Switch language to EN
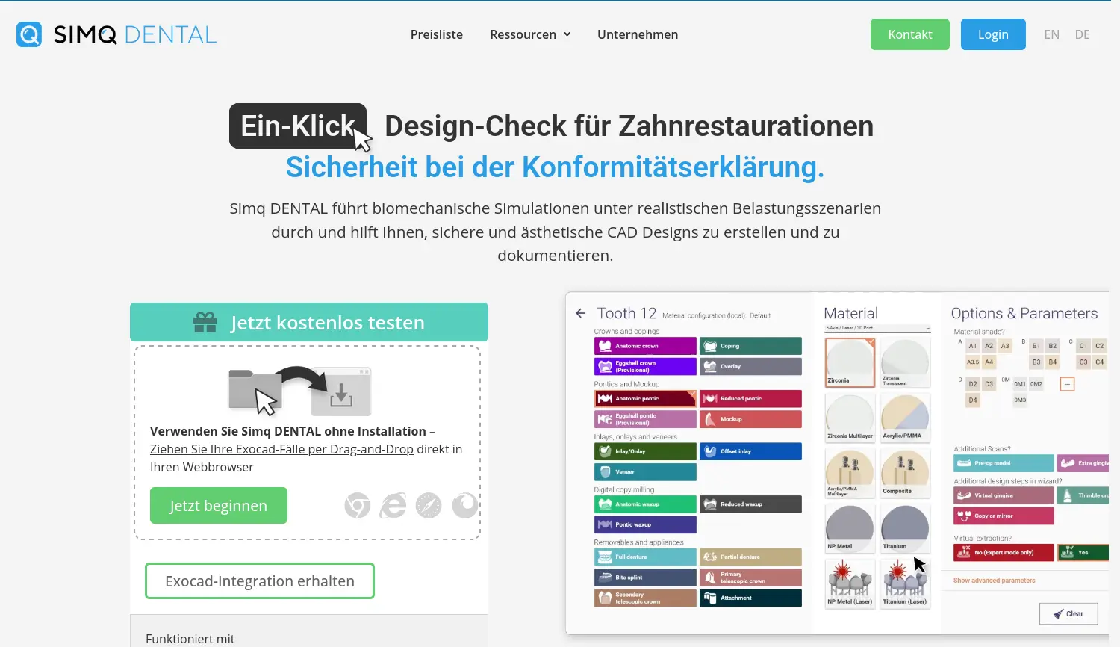1120x647 pixels. click(x=1051, y=34)
